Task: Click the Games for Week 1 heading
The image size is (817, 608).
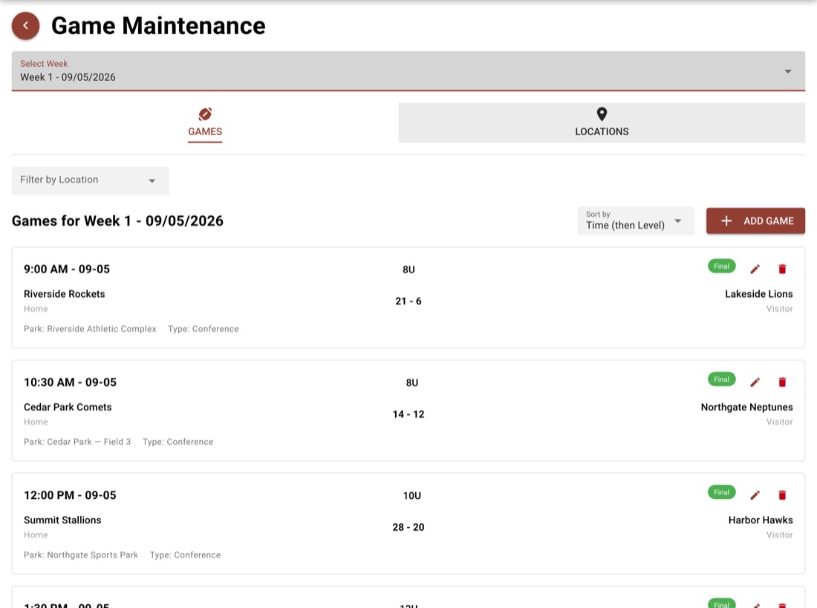Action: click(x=118, y=221)
